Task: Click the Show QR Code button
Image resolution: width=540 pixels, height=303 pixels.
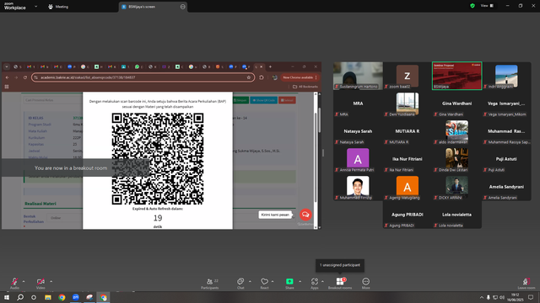Action: (264, 100)
